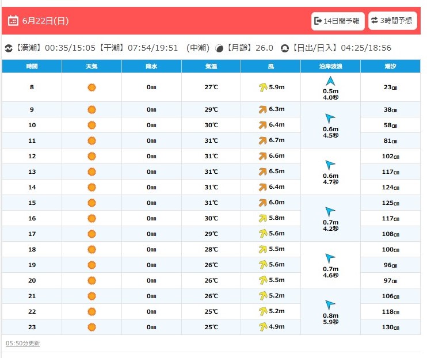Click the 27℃ temperature cell
Image resolution: width=427 pixels, height=358 pixels.
[211, 87]
